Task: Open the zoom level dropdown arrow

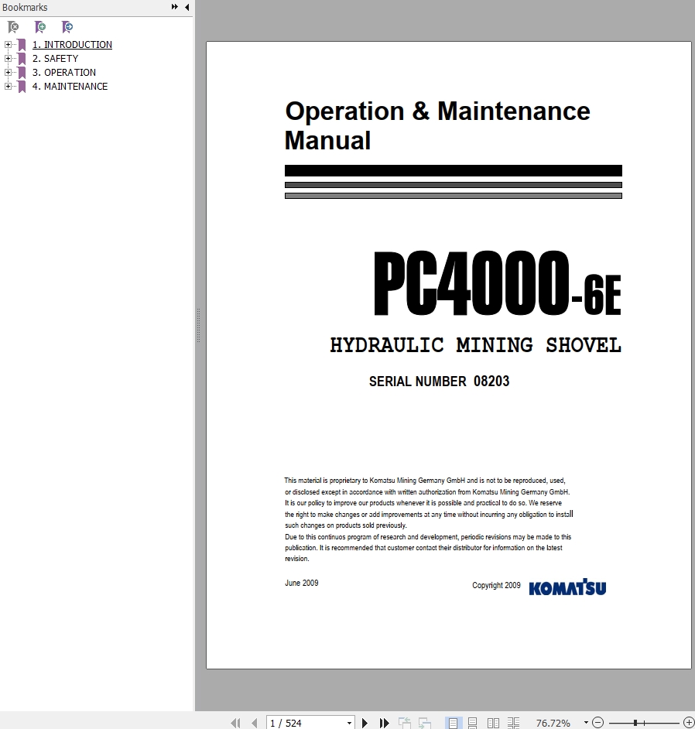Action: 586,723
